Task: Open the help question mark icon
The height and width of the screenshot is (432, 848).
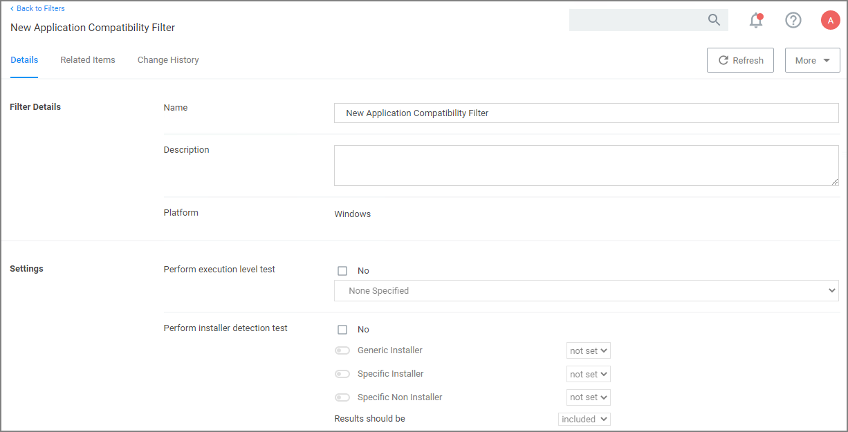Action: (793, 20)
